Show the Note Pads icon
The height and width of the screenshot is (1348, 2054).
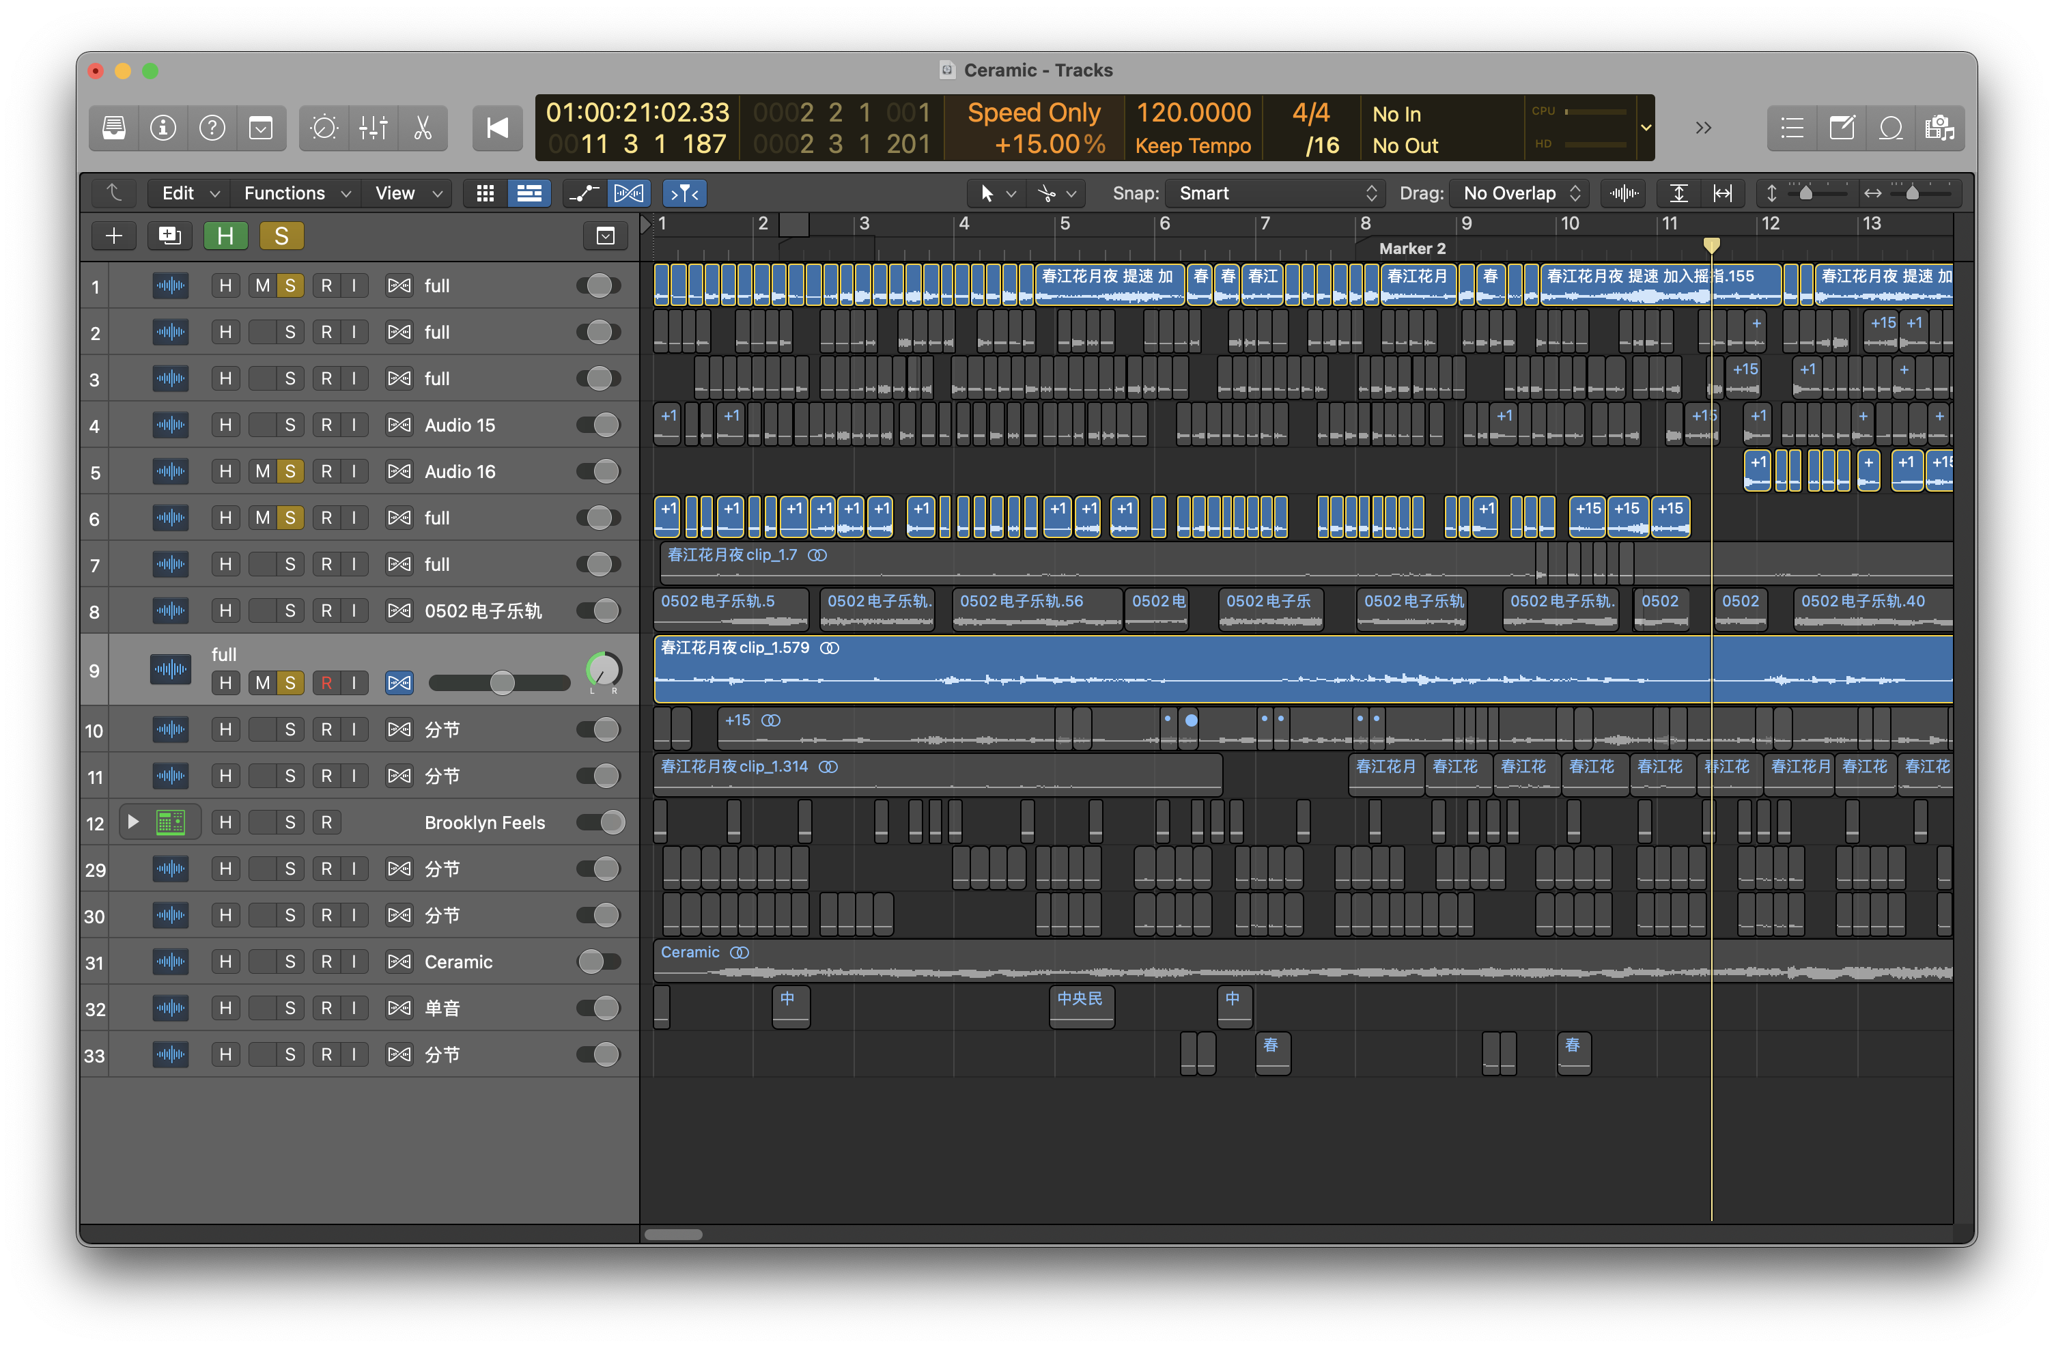(1841, 128)
